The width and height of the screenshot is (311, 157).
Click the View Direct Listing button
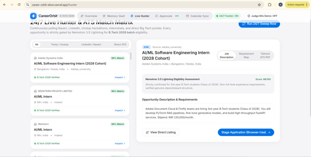pos(161,132)
